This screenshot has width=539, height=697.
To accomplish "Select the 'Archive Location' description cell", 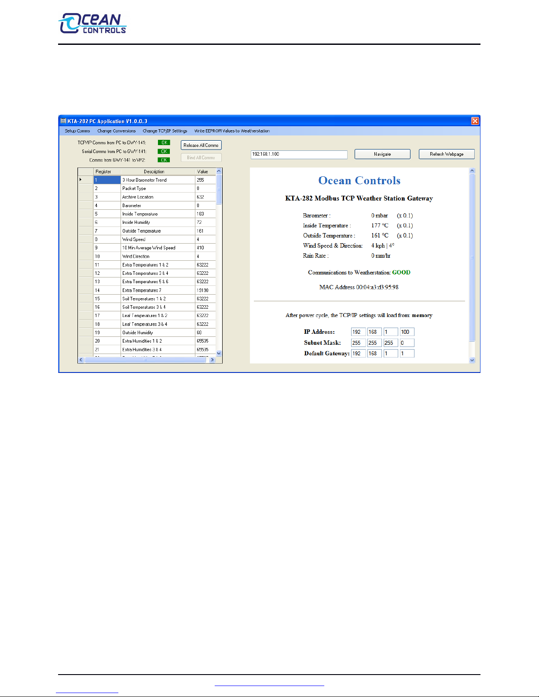I will click(x=158, y=197).
